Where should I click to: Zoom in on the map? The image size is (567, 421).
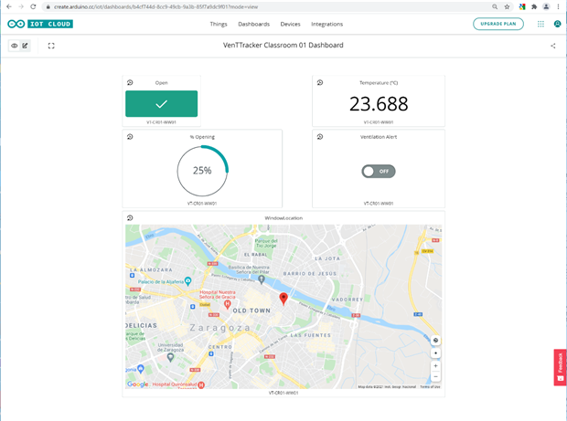pyautogui.click(x=435, y=364)
